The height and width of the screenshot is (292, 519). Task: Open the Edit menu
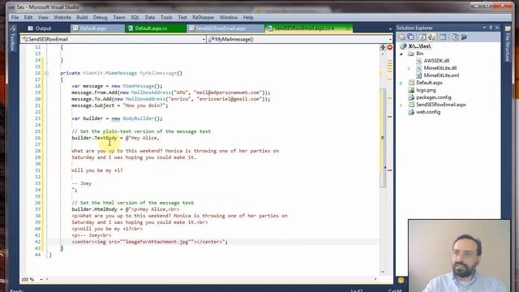click(28, 18)
